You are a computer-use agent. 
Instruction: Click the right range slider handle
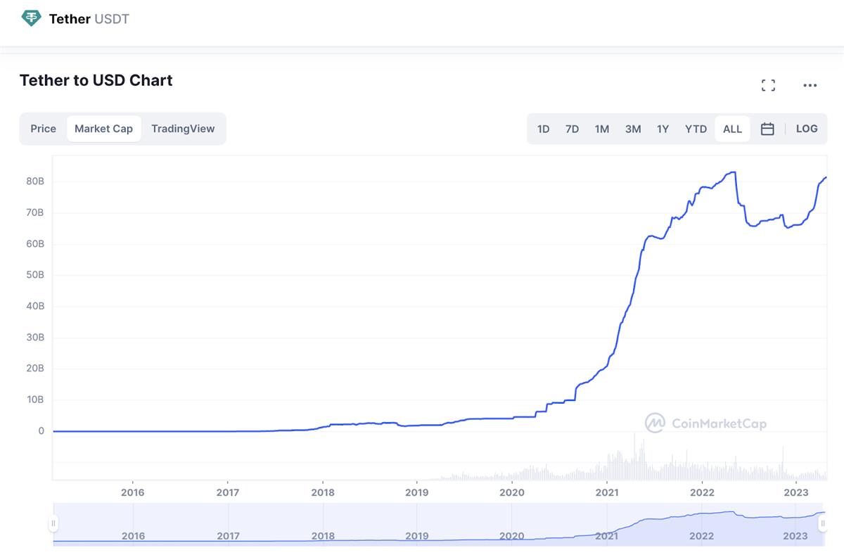tap(822, 523)
